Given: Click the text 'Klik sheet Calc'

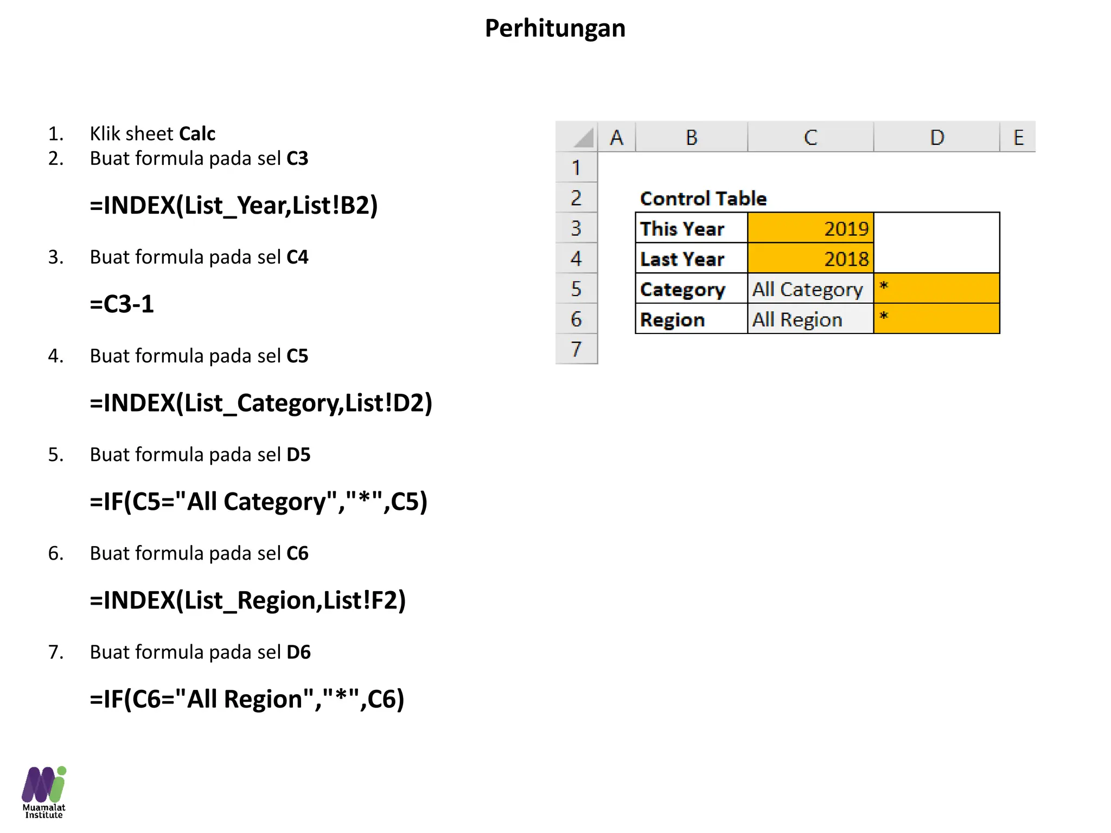Looking at the screenshot, I should (x=152, y=133).
